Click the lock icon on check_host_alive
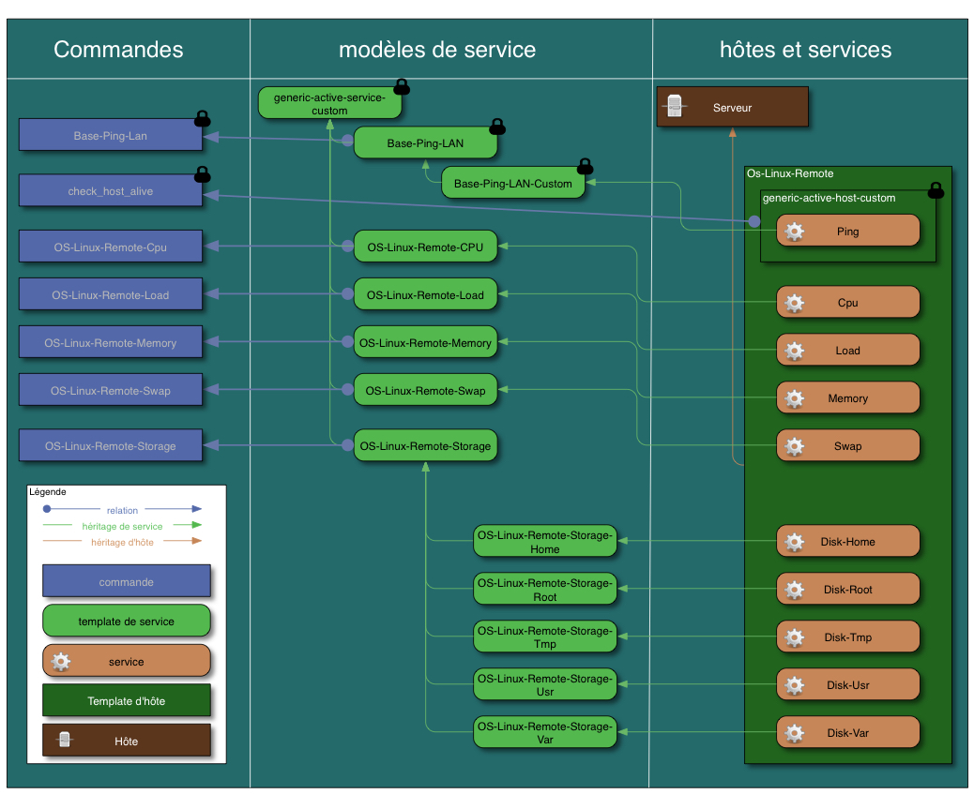The height and width of the screenshot is (794, 974). pyautogui.click(x=202, y=173)
